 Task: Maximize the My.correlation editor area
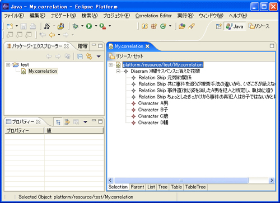pyautogui.click(x=272, y=46)
